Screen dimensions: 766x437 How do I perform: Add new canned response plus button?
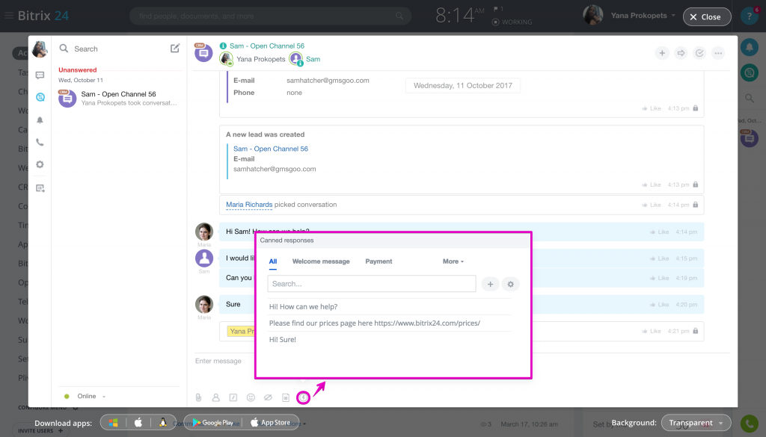(x=490, y=284)
